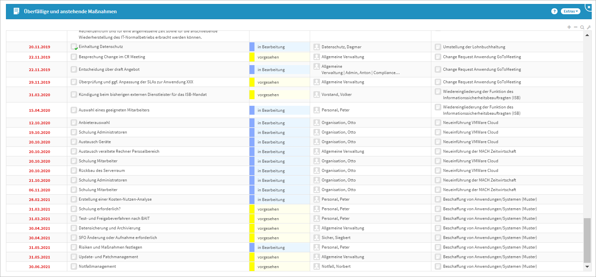Click task icon beside Anbieterauswahl
596x277 pixels.
tap(74, 123)
